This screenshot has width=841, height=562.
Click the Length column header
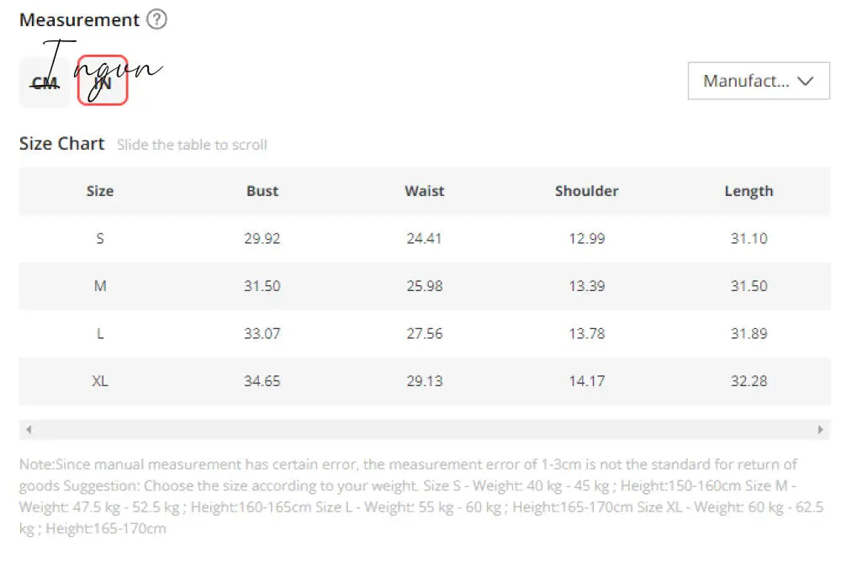coord(748,192)
